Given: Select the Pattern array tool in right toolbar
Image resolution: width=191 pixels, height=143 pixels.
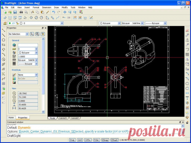Looking at the screenshot, I should pyautogui.click(x=187, y=54).
